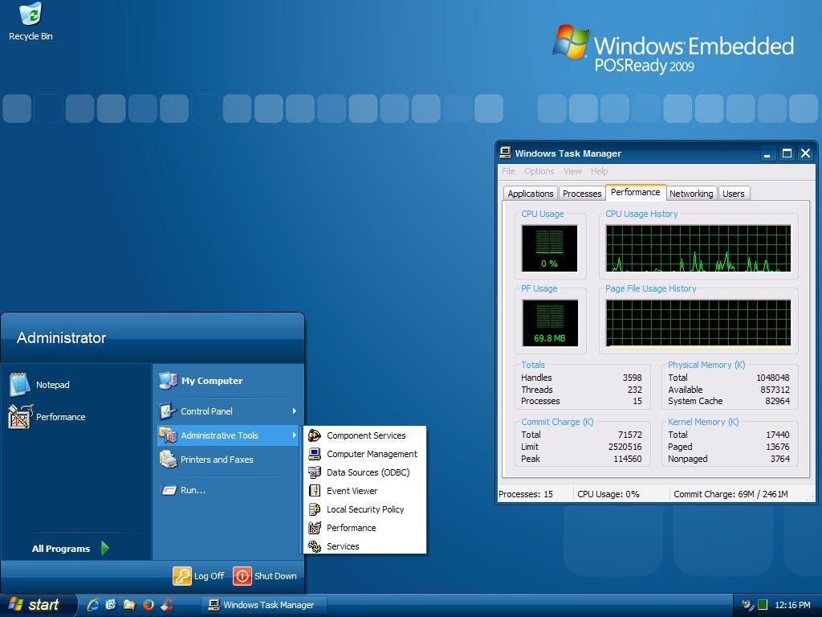The height and width of the screenshot is (617, 822).
Task: Click the Shut Down button
Action: click(x=266, y=576)
